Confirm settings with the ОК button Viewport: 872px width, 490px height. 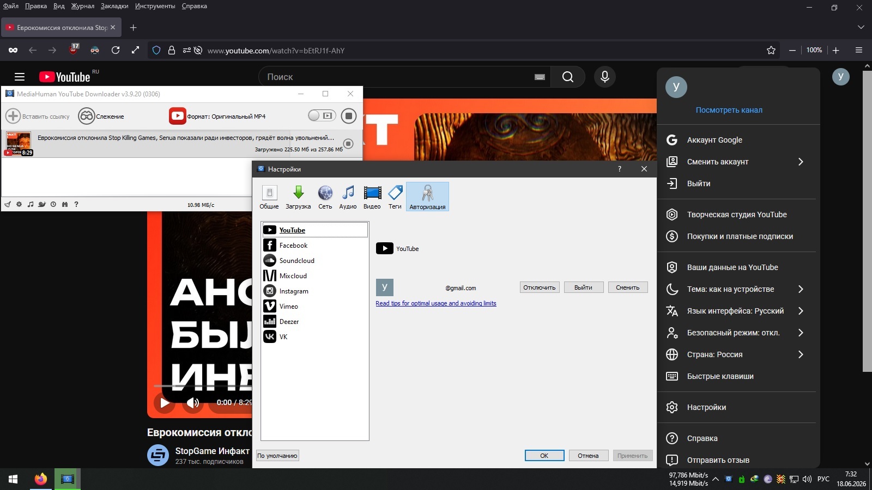[x=544, y=456]
